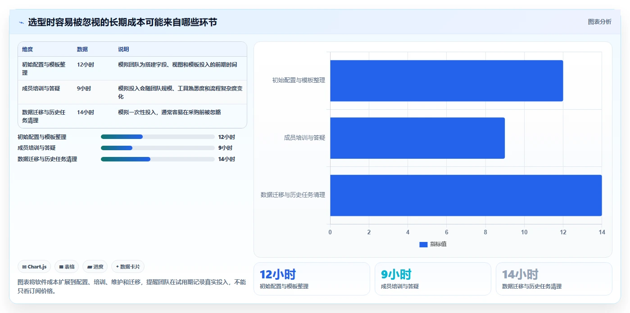Click the 数据迁移与历史任务清理 progress bar
The image size is (630, 313).
158,159
